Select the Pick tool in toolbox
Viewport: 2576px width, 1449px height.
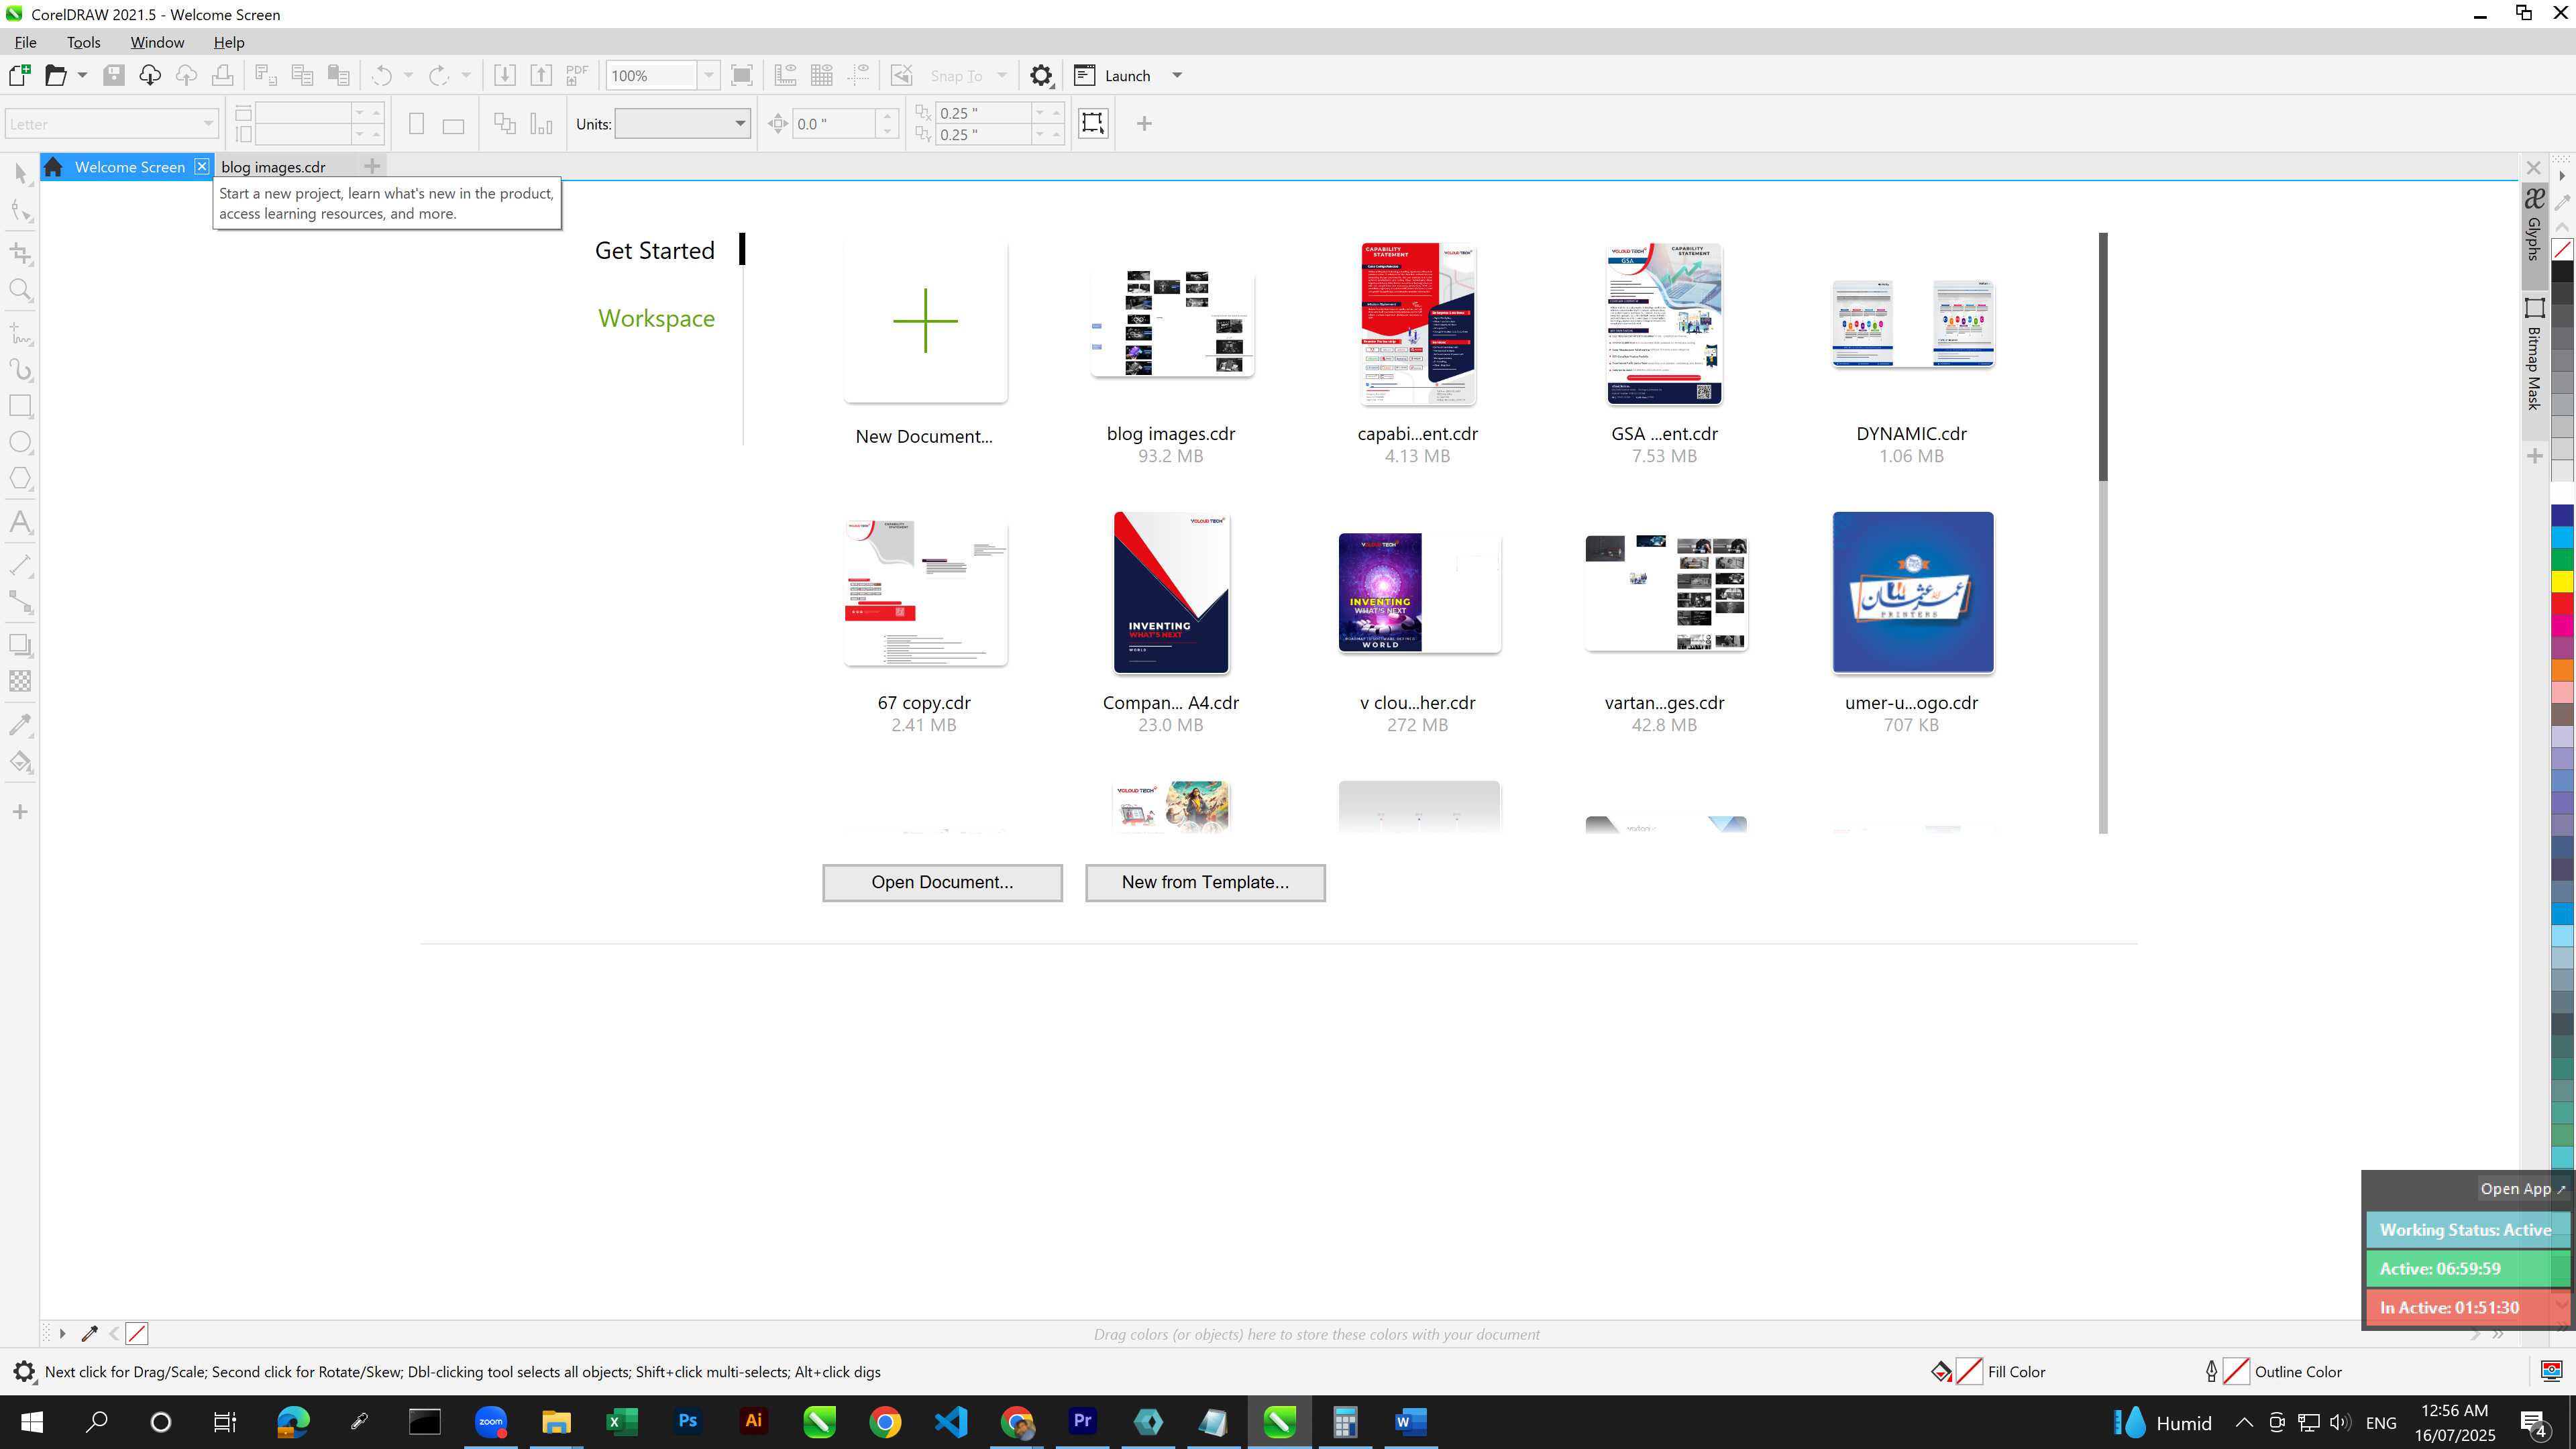(21, 173)
